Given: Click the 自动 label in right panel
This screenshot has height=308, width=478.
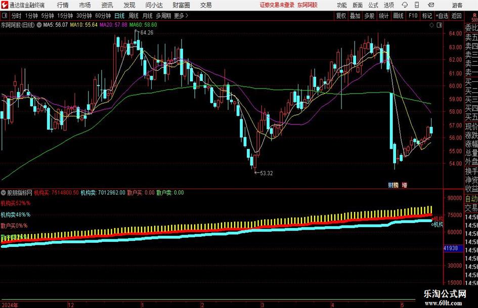Looking at the screenshot, I should pyautogui.click(x=471, y=199).
